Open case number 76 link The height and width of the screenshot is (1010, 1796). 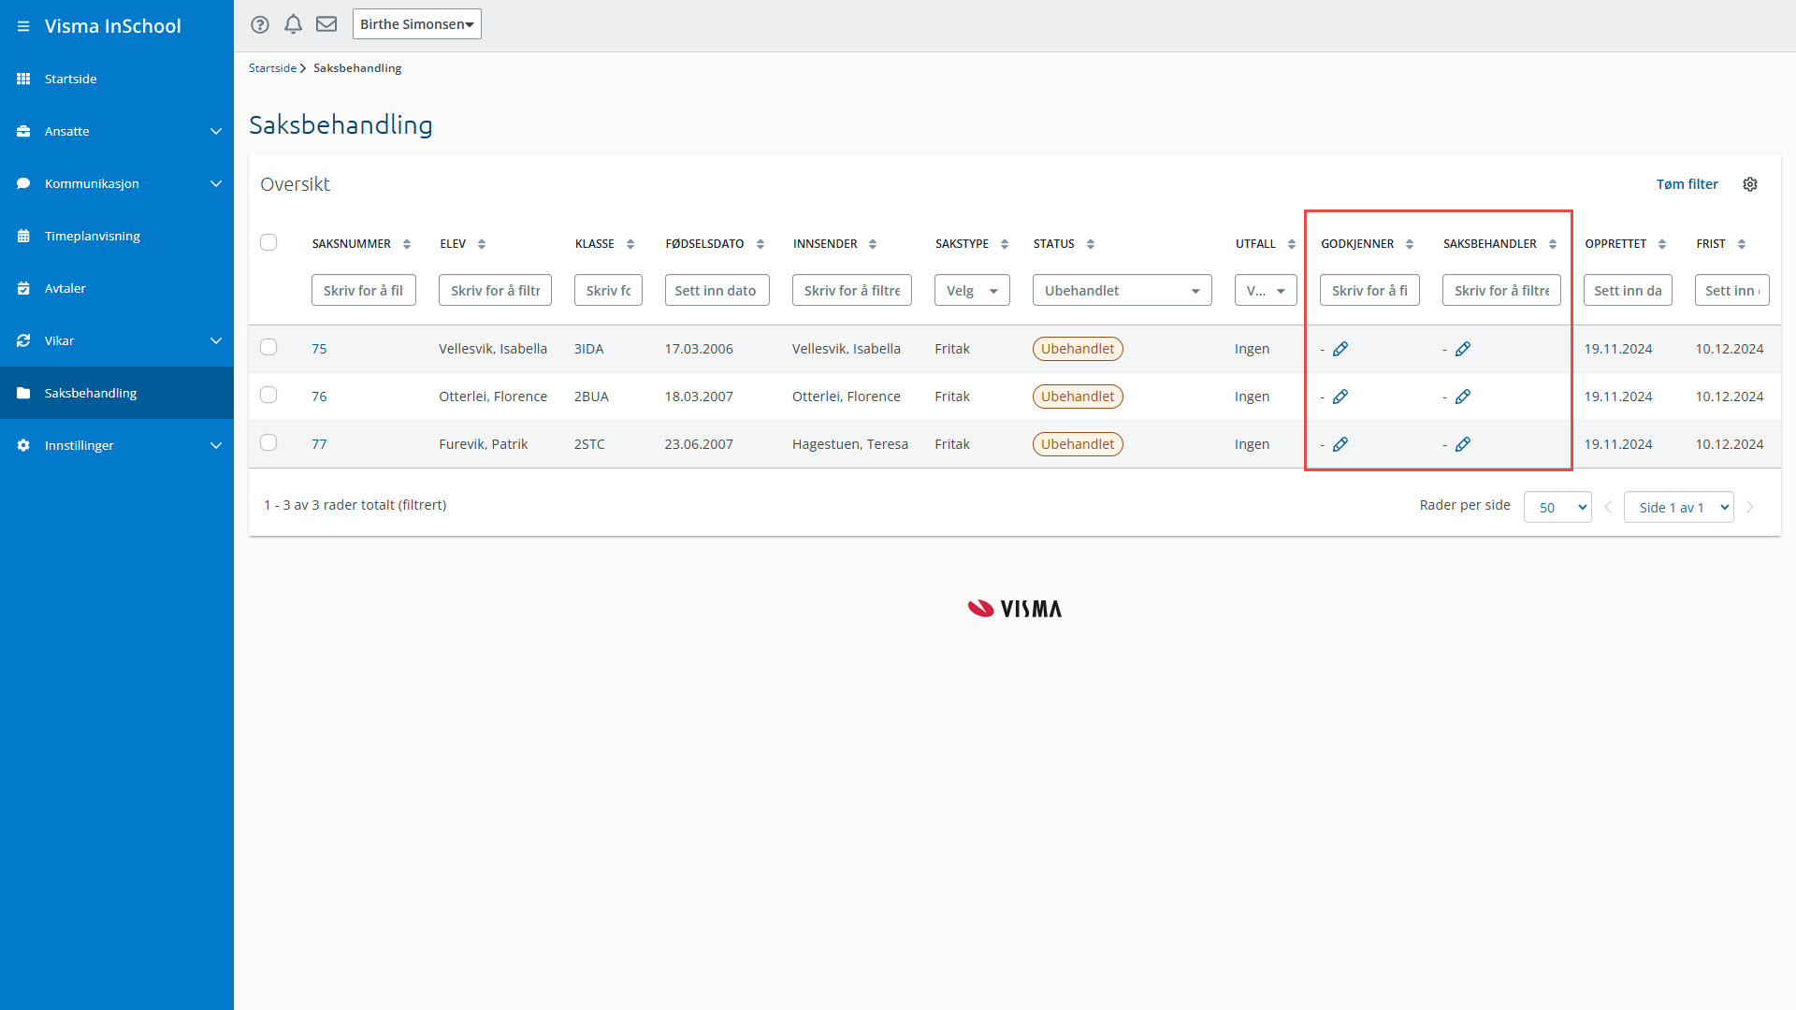click(319, 397)
